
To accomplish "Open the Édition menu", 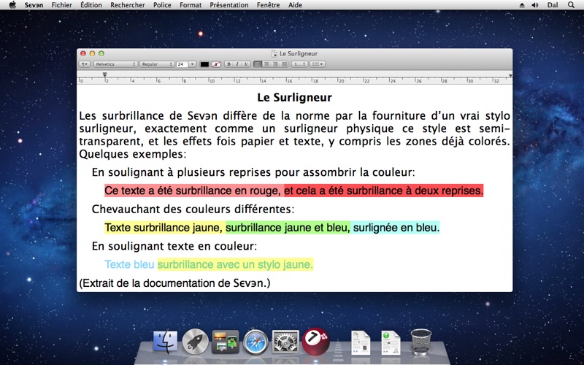I will coord(91,5).
